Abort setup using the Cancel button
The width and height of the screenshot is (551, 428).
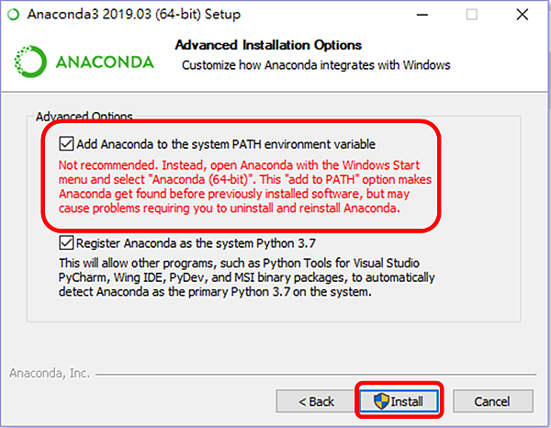(493, 401)
